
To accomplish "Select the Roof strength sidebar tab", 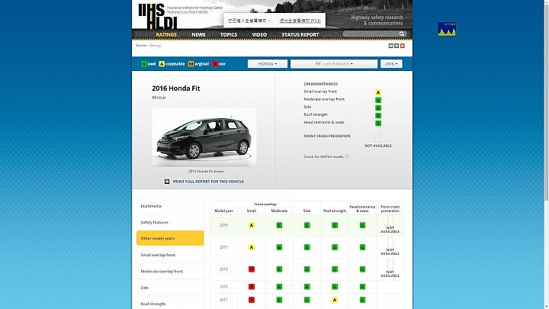I will [x=170, y=304].
